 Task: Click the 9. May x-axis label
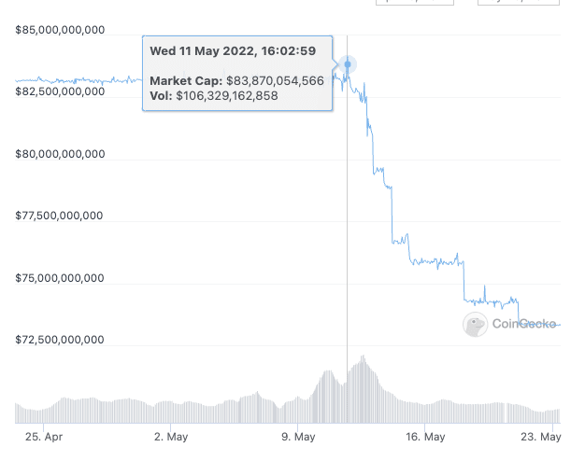coord(301,436)
